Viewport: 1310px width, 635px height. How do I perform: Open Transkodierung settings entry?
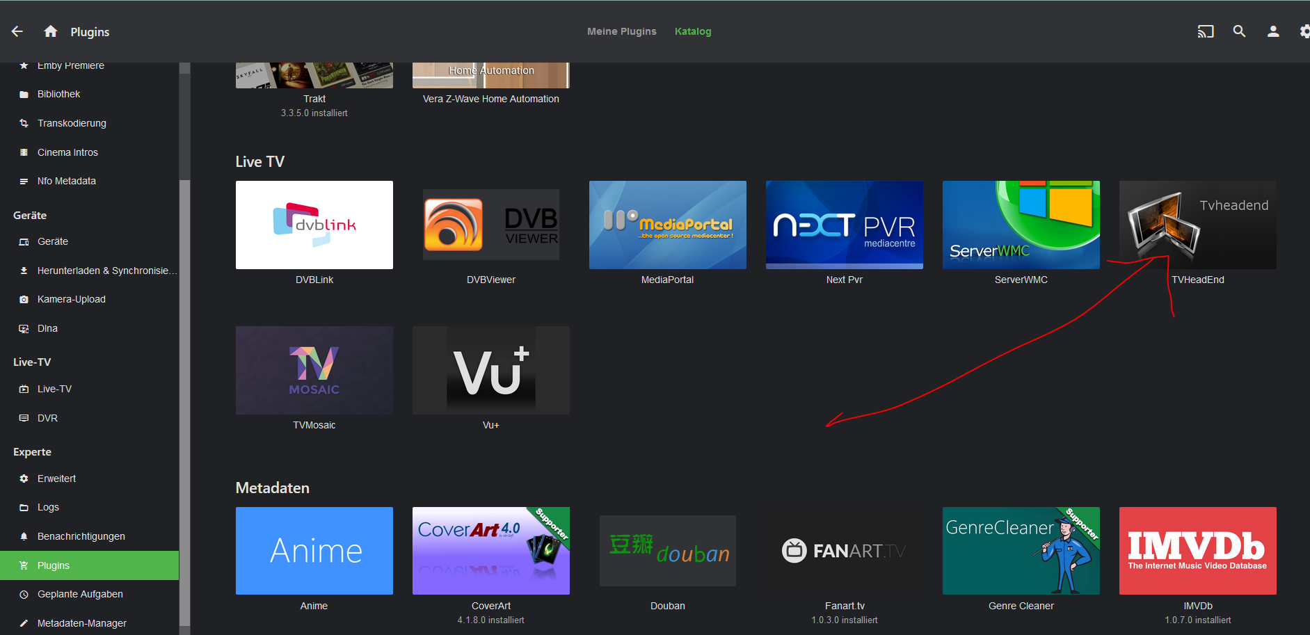pos(72,123)
